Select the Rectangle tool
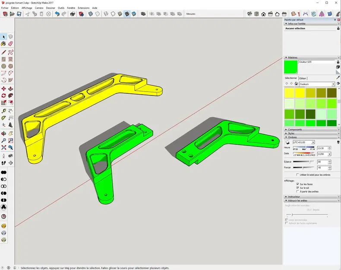The height and width of the screenshot is (270, 341). [x=4, y=59]
